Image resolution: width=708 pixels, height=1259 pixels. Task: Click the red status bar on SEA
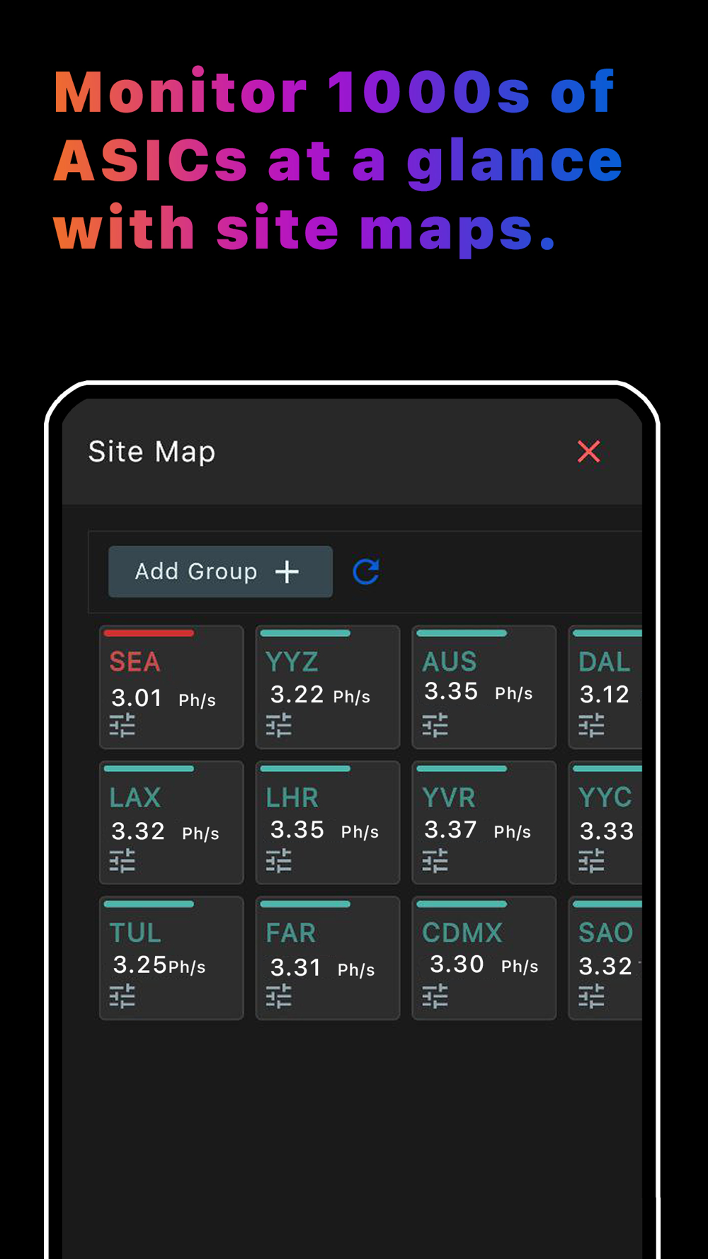149,633
